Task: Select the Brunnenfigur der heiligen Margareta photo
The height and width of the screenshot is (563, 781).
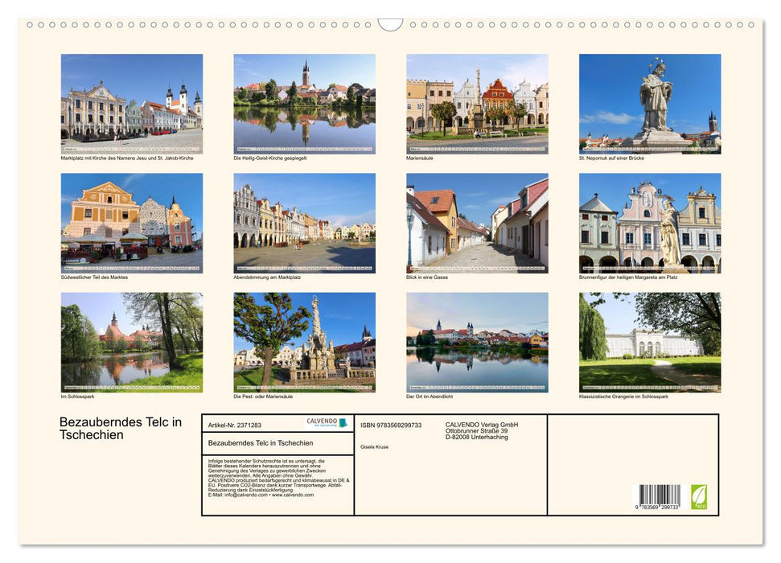Action: 650,224
